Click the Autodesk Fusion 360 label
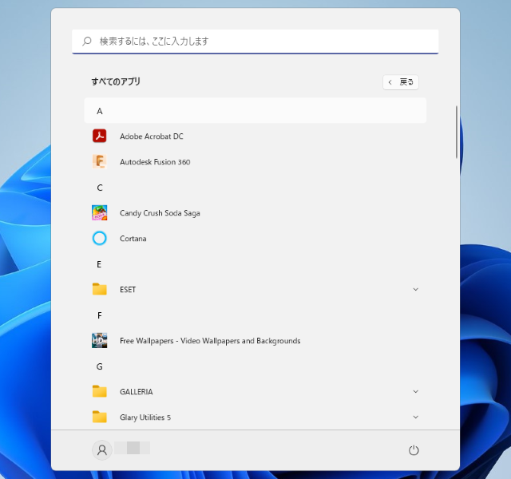Screen dimensions: 511x479 point(155,161)
